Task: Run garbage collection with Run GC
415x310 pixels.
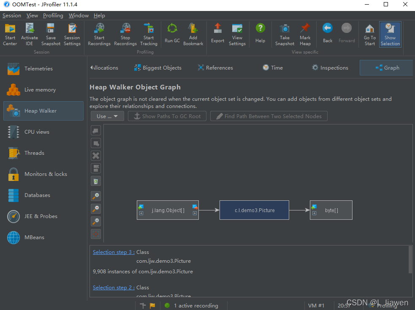Action: [172, 34]
